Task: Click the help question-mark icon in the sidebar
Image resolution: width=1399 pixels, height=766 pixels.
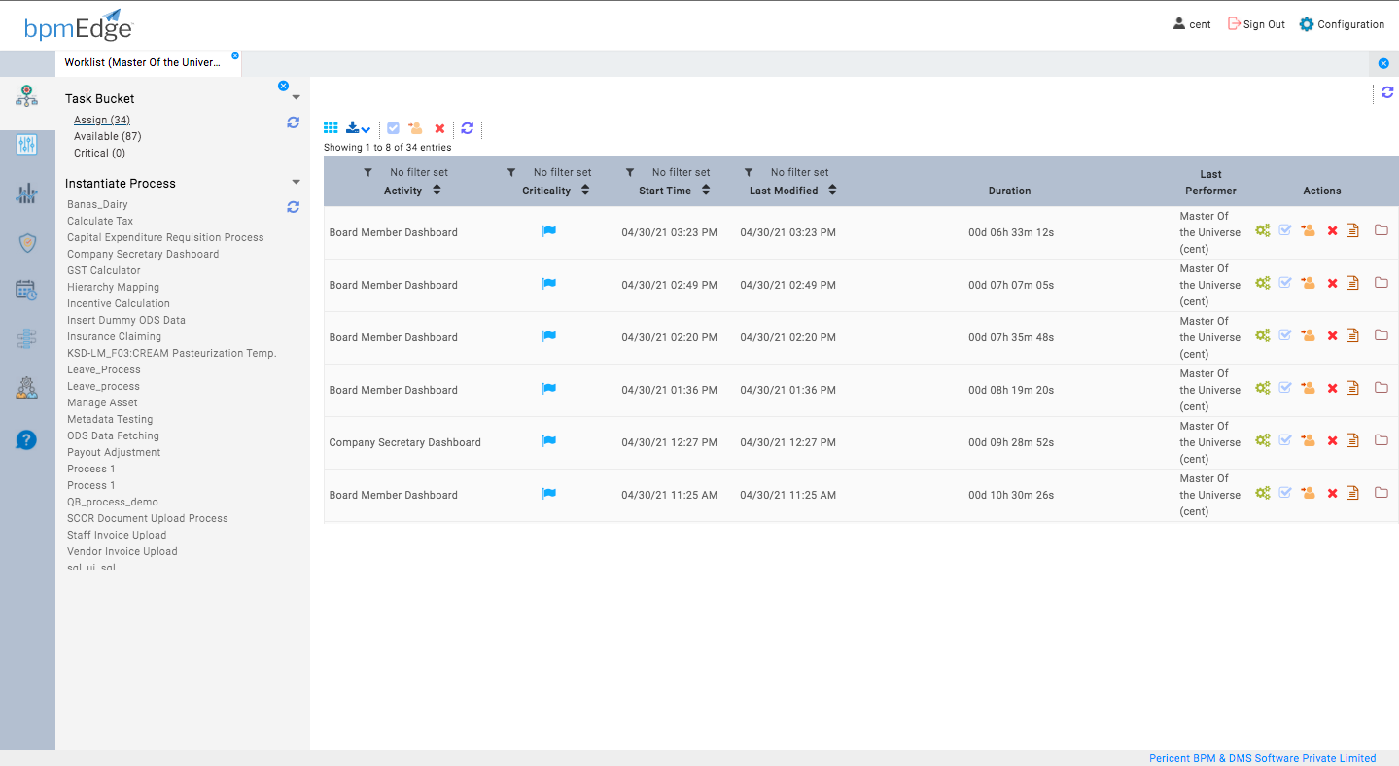Action: pyautogui.click(x=26, y=439)
